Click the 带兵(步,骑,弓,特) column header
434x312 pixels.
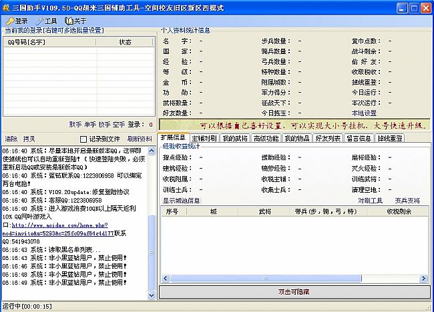tap(329, 212)
